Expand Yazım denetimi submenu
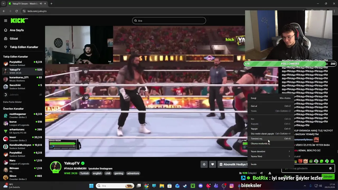 point(271,151)
